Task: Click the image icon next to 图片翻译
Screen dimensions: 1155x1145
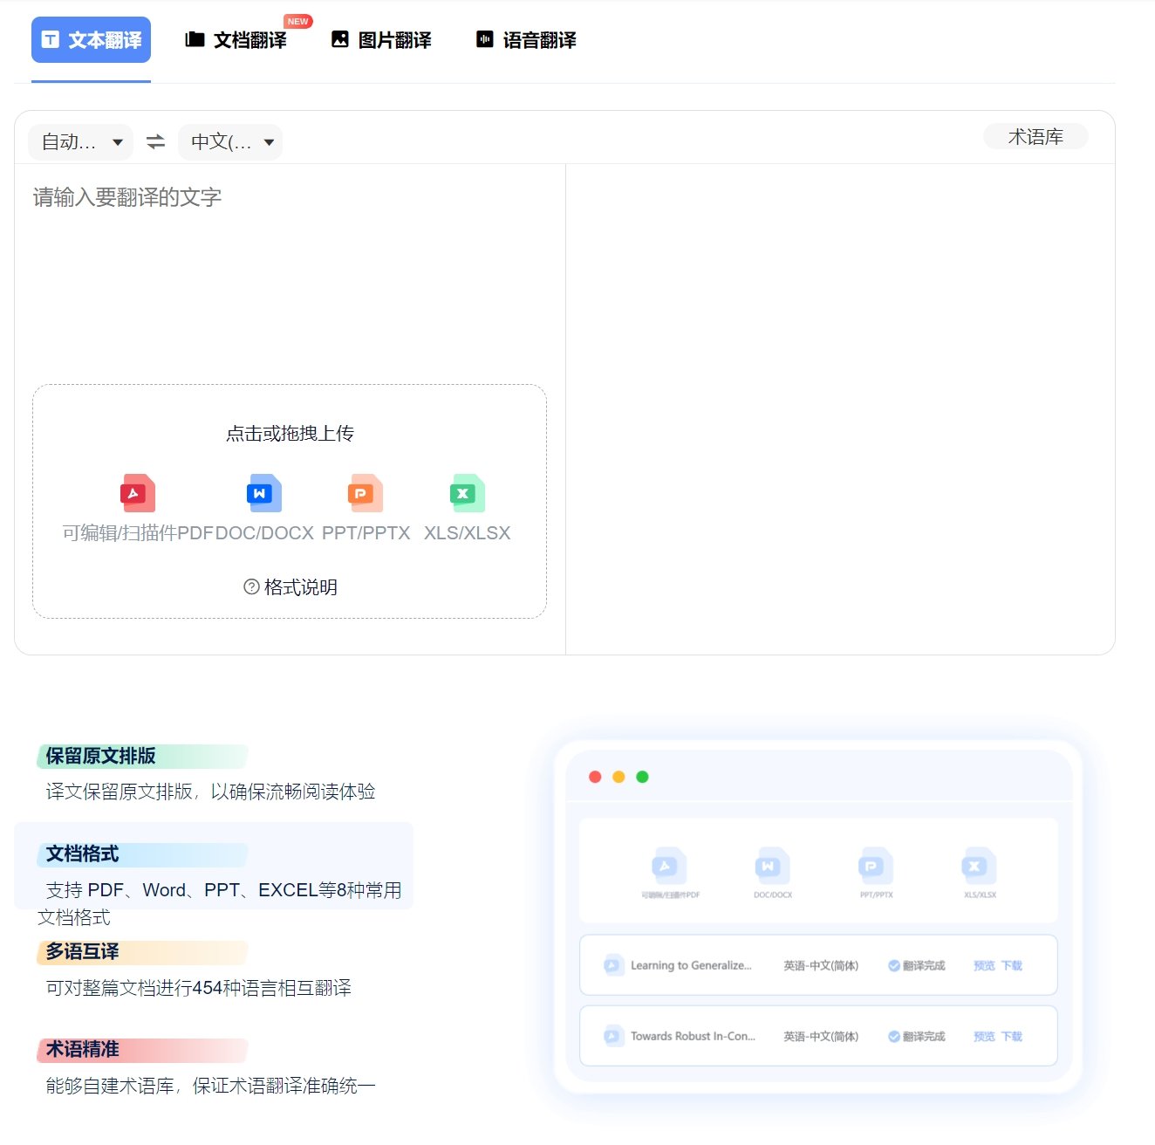Action: coord(339,39)
